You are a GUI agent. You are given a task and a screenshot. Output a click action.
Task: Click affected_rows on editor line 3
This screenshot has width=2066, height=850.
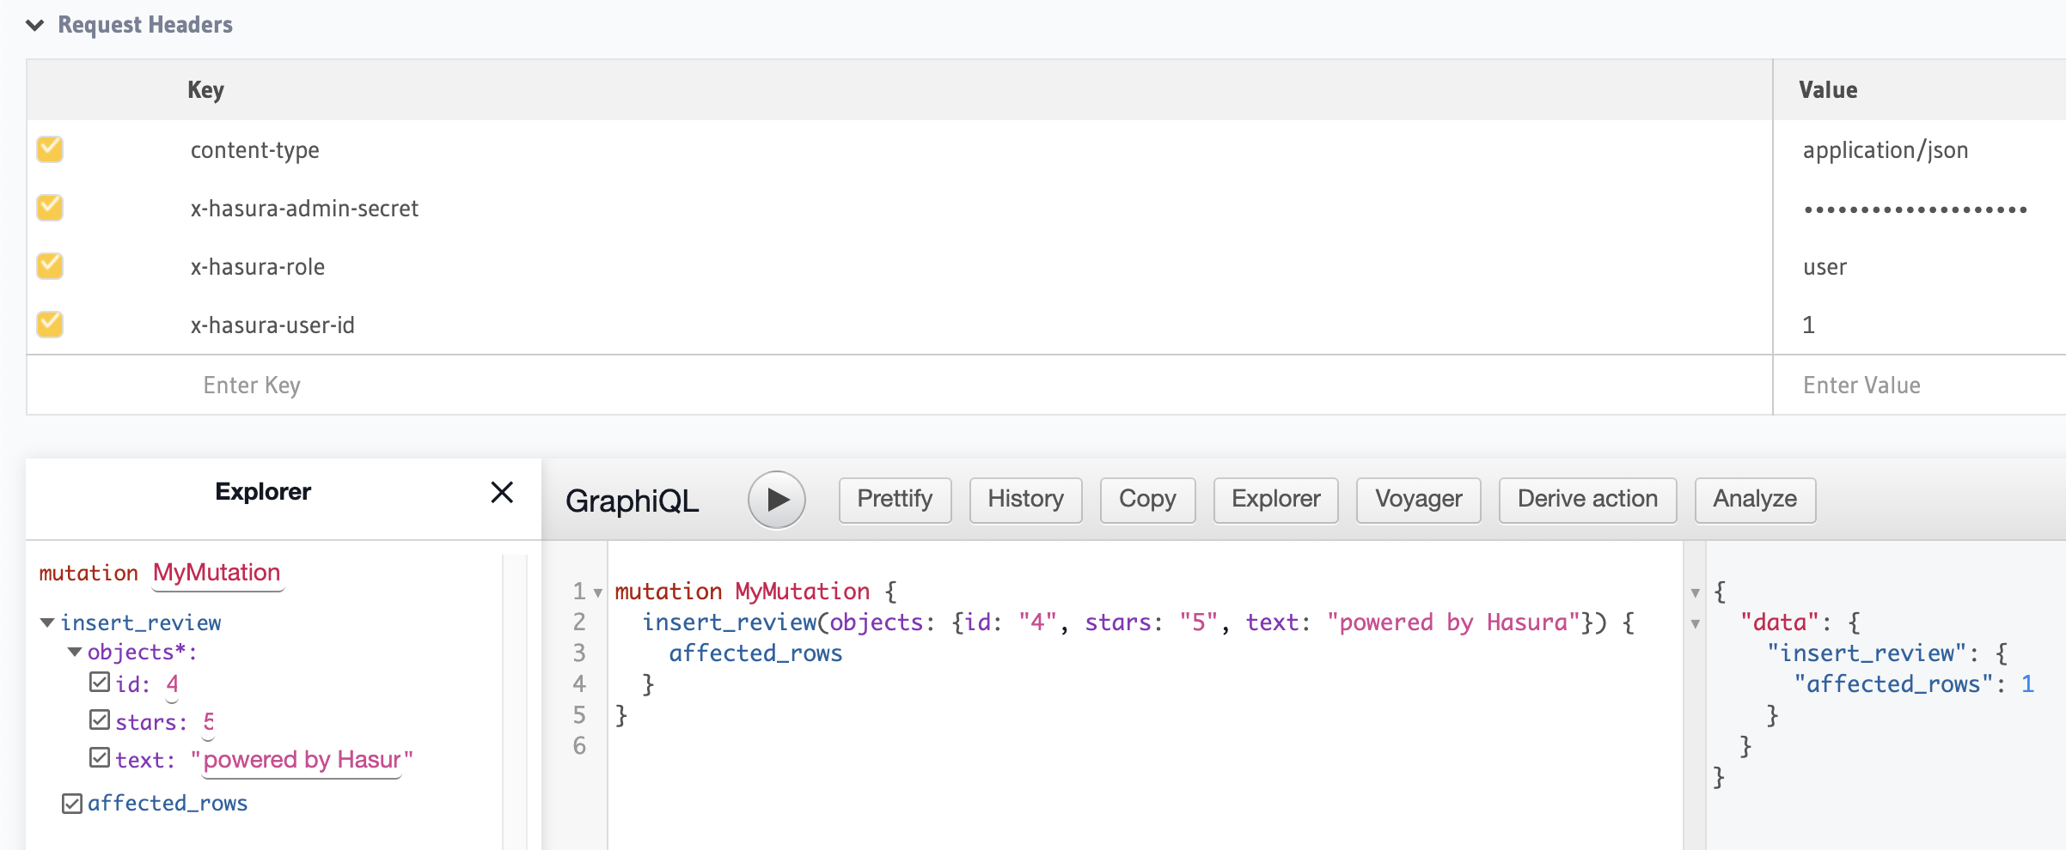coord(755,653)
